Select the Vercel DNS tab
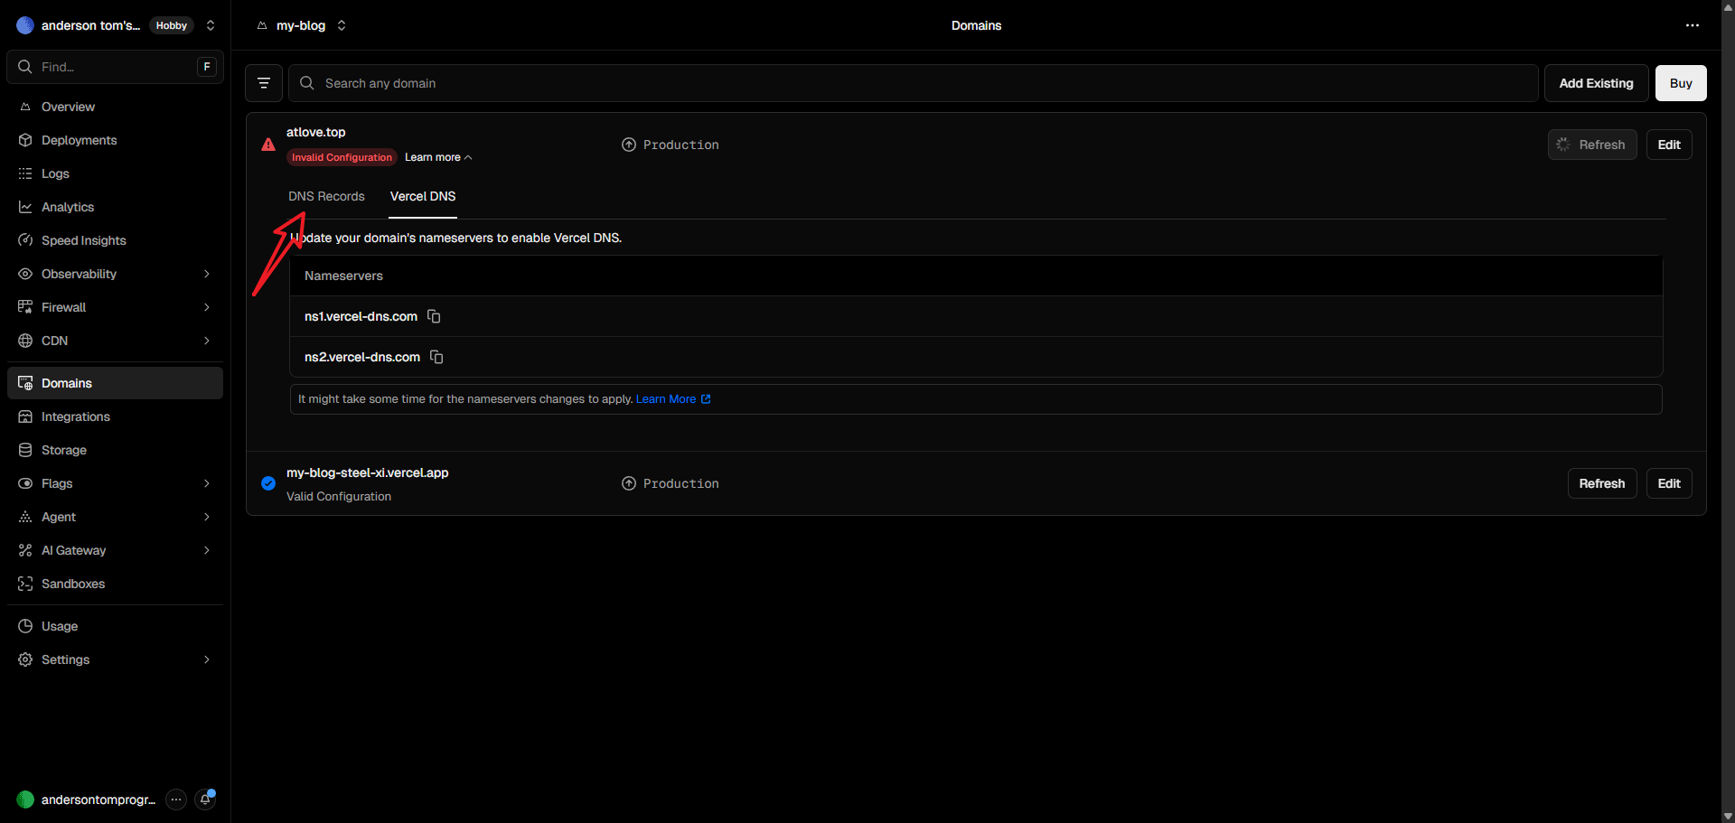The width and height of the screenshot is (1735, 823). pyautogui.click(x=423, y=196)
